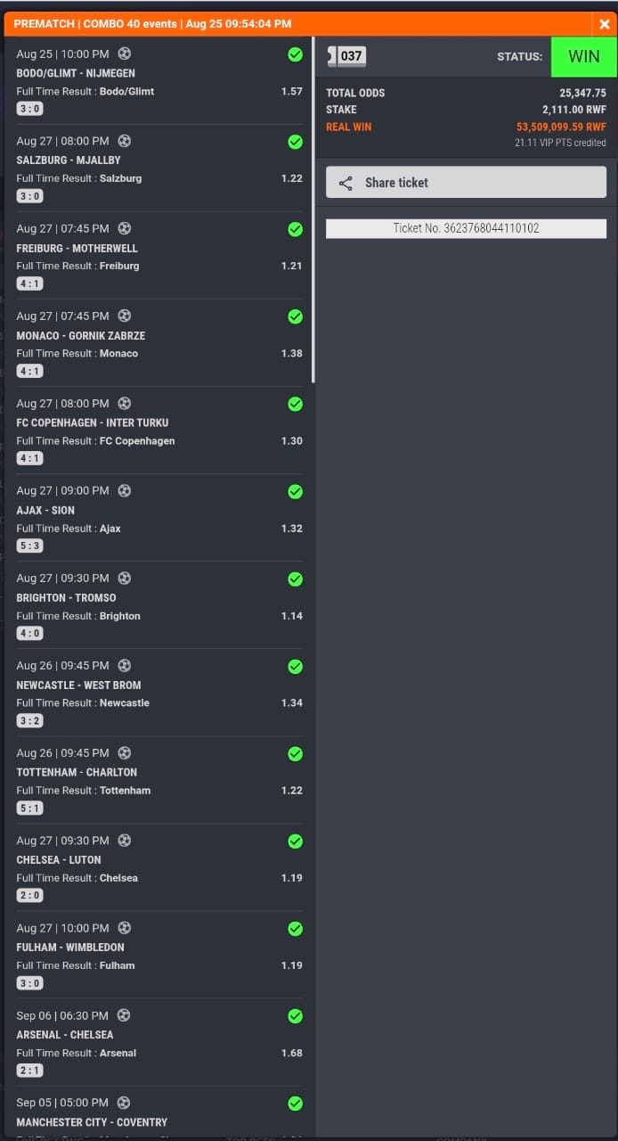
Task: Click the 5:3 score badge for Ajax - Sion
Action: coord(29,546)
